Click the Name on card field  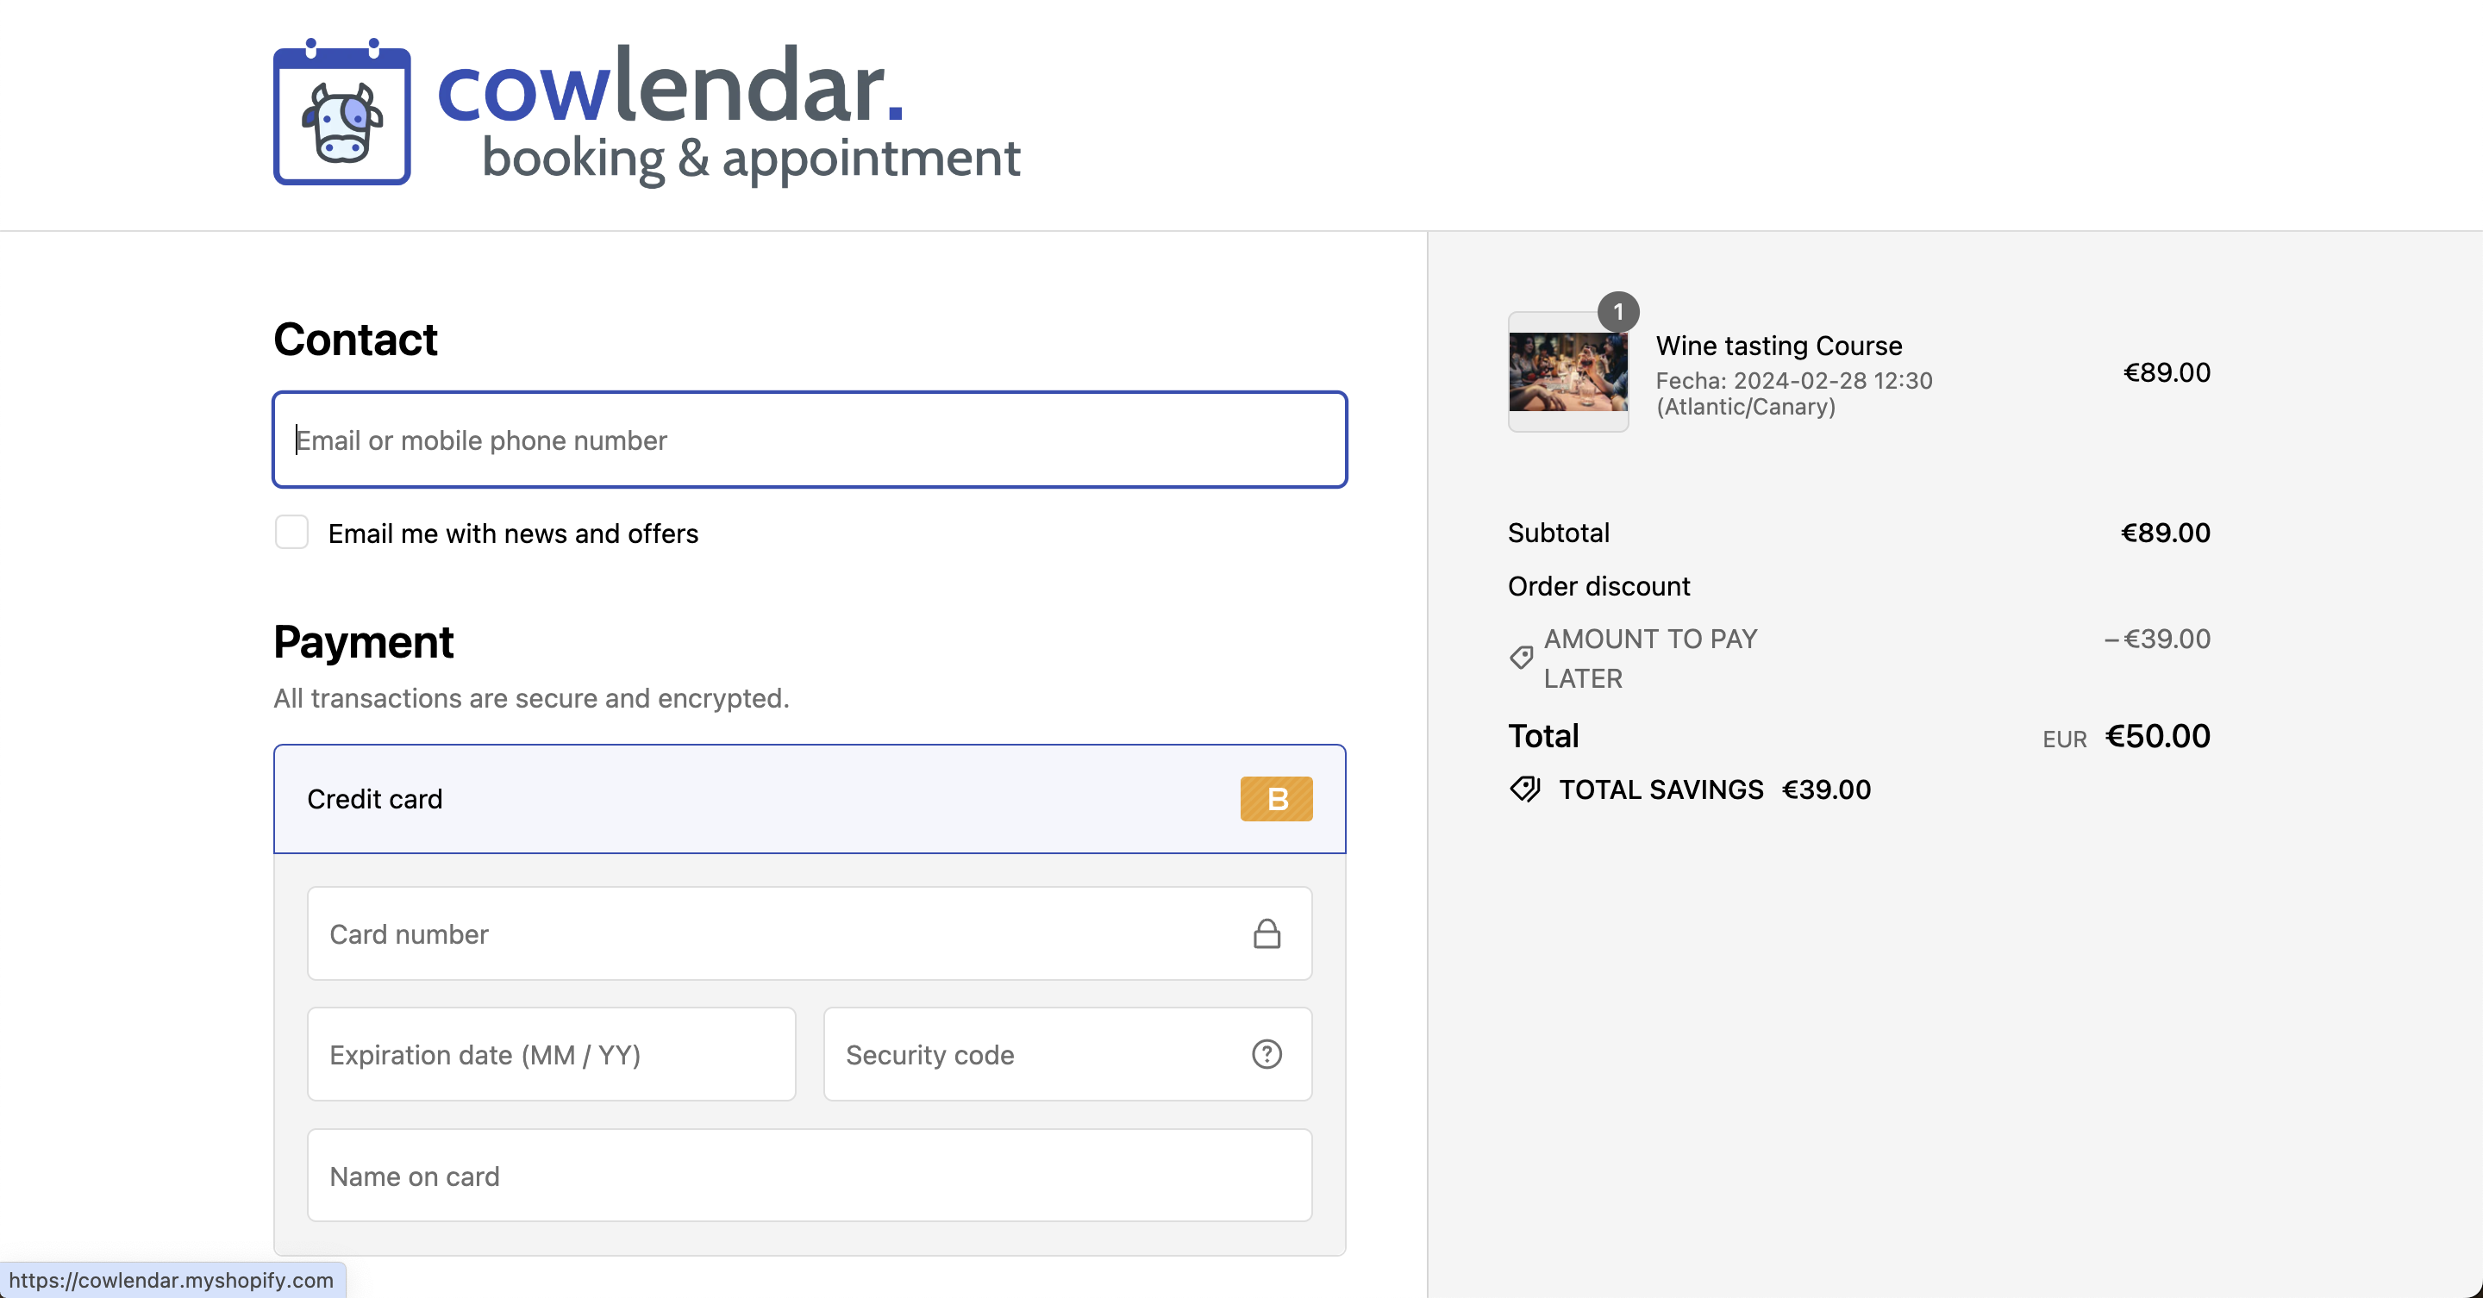click(x=810, y=1176)
